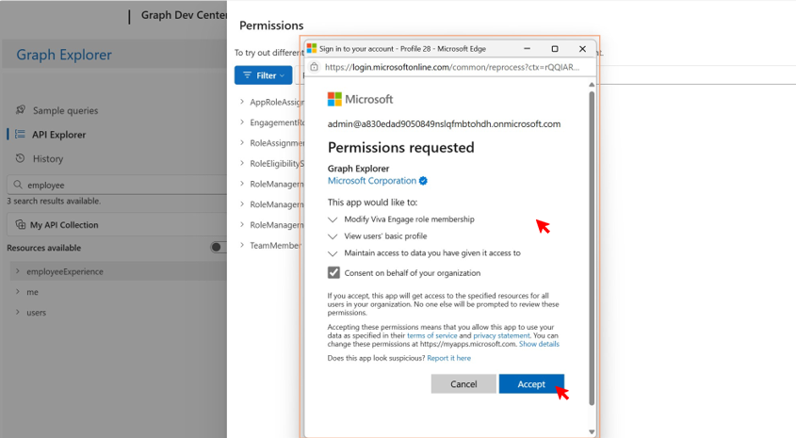
Task: Open My API Collection button
Action: point(117,224)
